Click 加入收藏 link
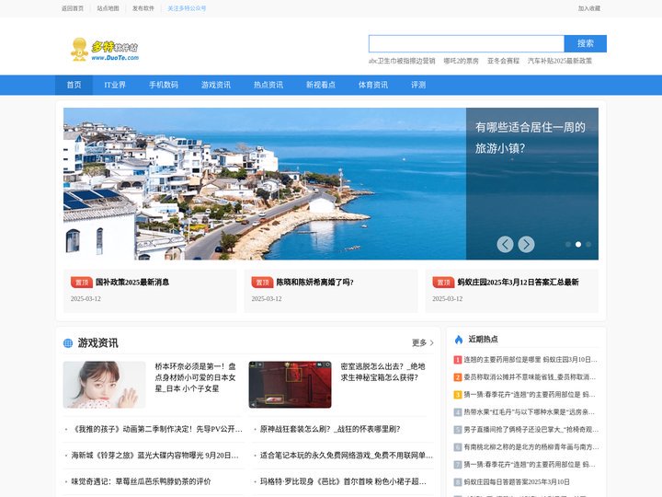Screen dimensions: 662x497 pyautogui.click(x=589, y=8)
